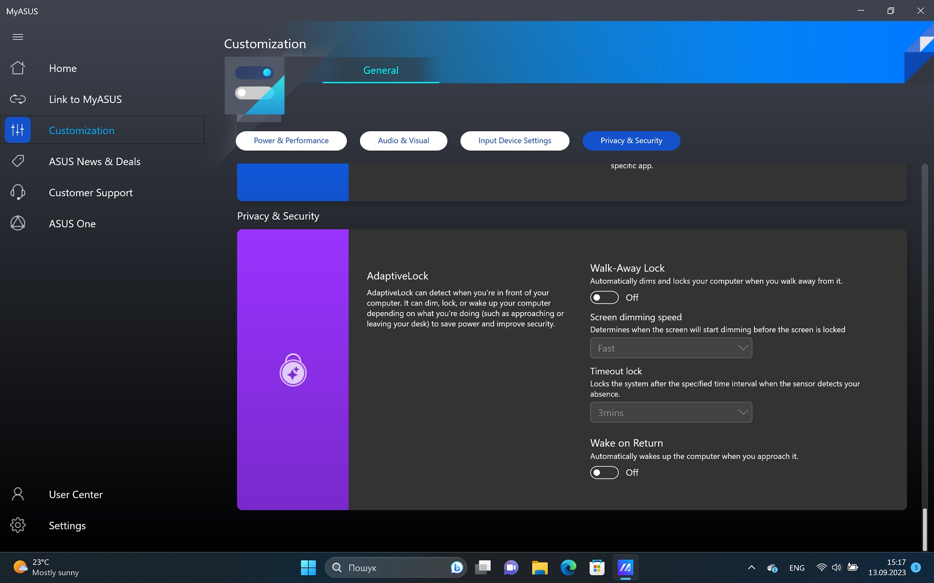Click the Link to MyASUS icon
934x583 pixels.
pos(18,99)
